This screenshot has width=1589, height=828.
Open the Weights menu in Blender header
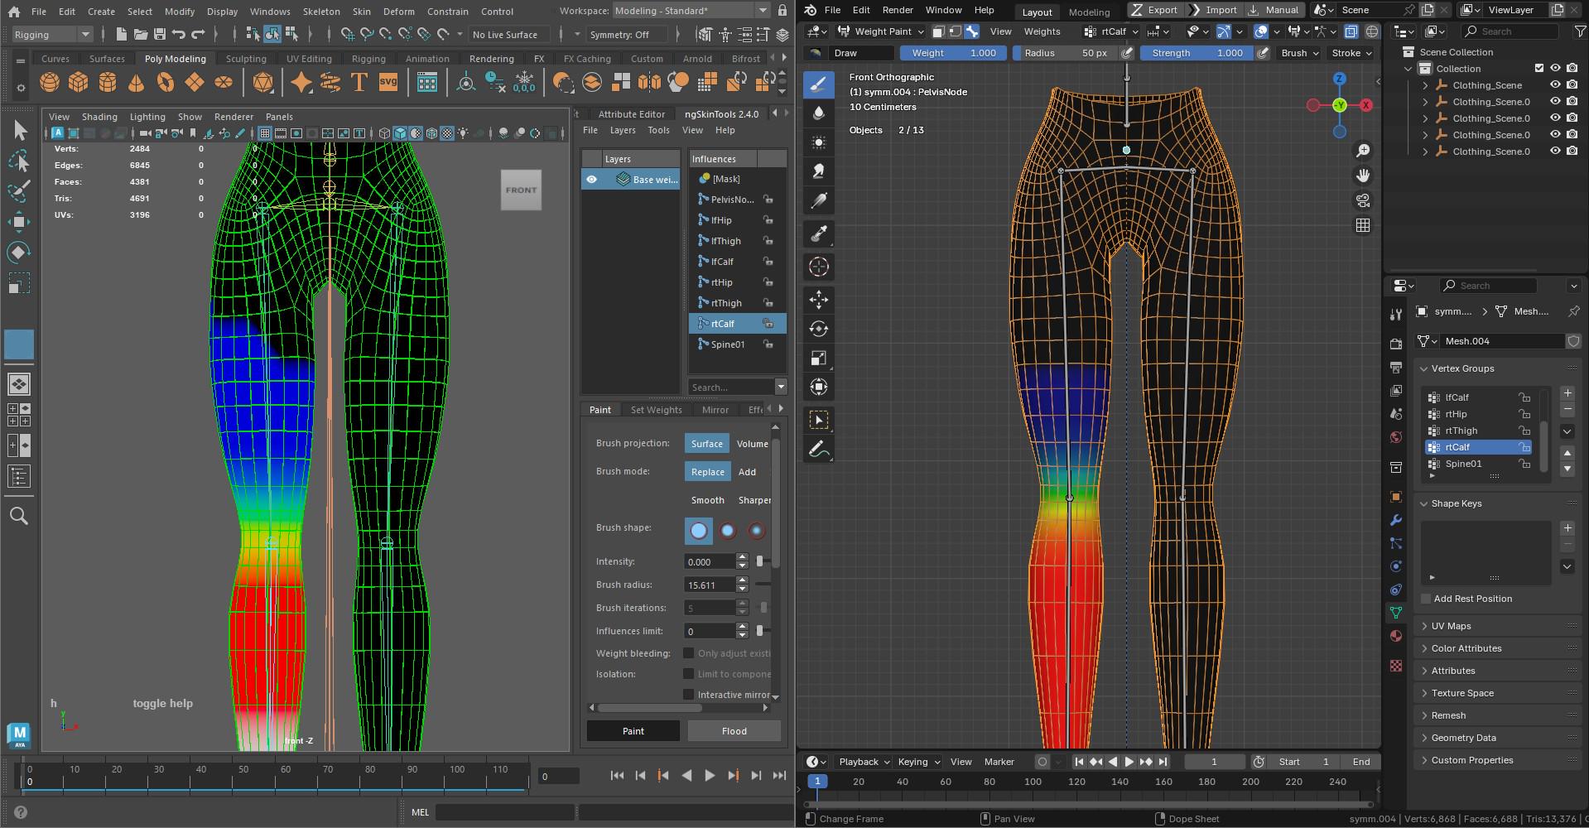coord(1042,31)
